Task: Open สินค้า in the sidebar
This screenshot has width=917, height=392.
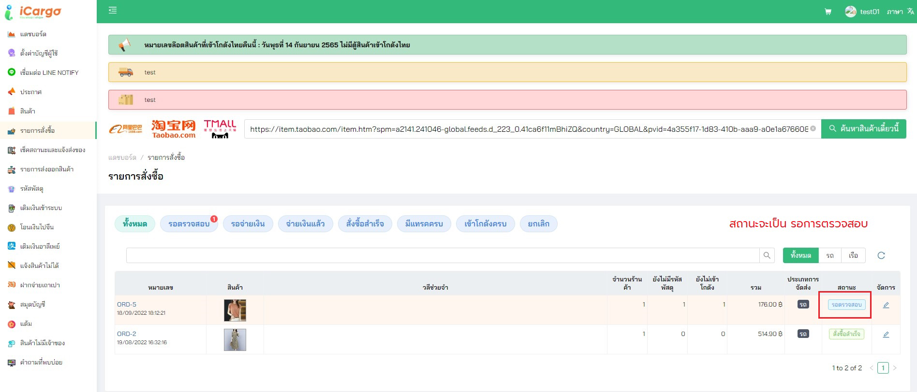Action: click(28, 111)
